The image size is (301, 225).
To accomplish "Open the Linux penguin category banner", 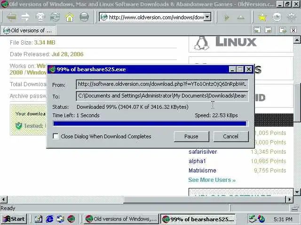I will point(241,44).
